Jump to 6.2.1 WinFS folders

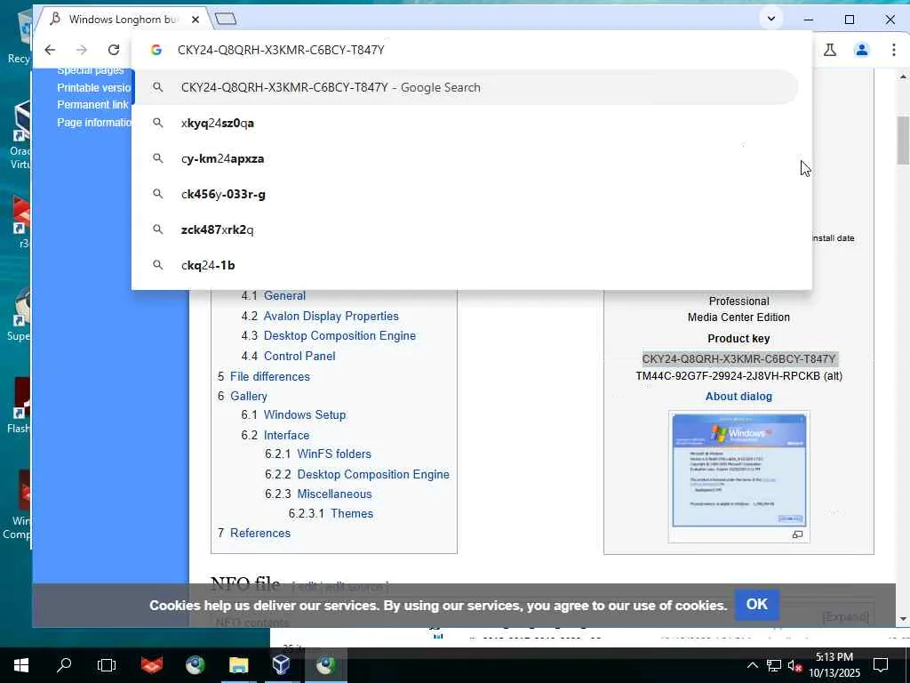click(x=318, y=454)
